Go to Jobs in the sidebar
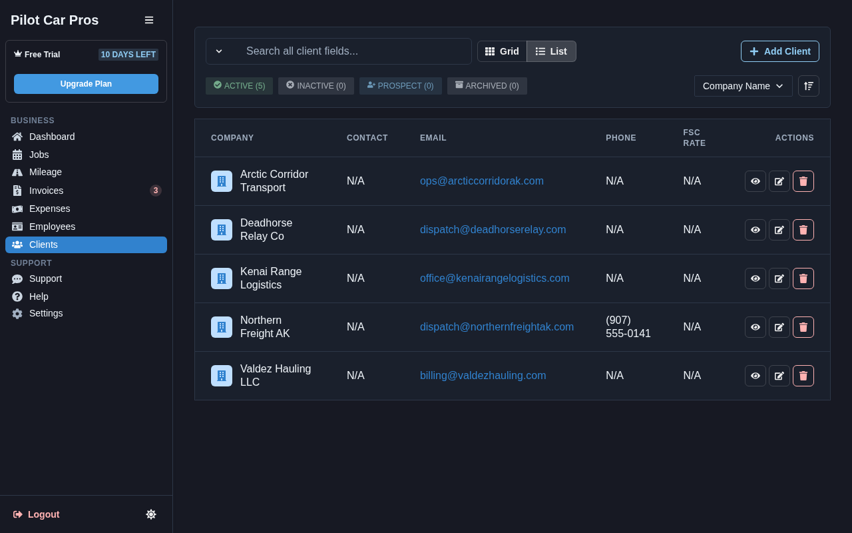 click(86, 155)
